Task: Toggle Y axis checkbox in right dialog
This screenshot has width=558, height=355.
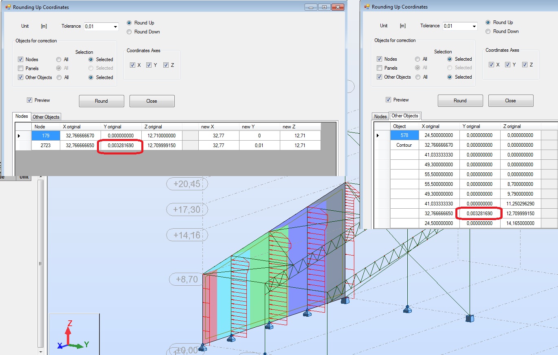Action: (x=508, y=65)
